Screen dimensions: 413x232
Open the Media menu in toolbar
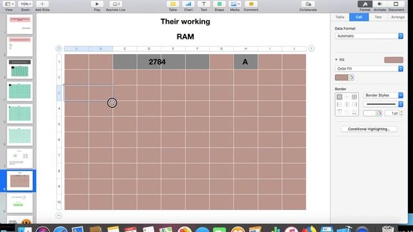(235, 4)
